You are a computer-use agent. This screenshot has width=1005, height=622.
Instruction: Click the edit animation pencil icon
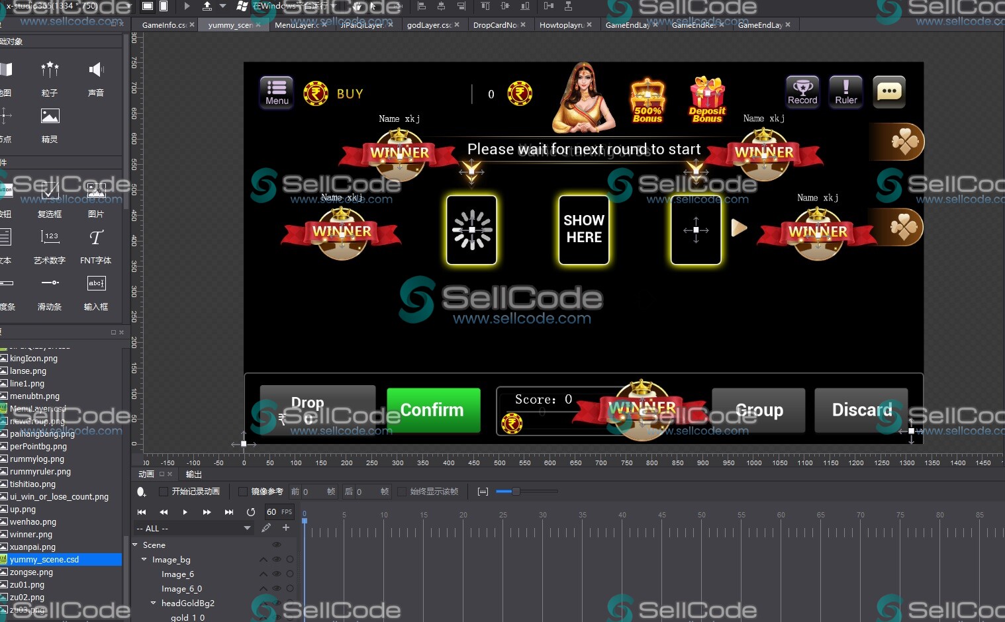(266, 528)
